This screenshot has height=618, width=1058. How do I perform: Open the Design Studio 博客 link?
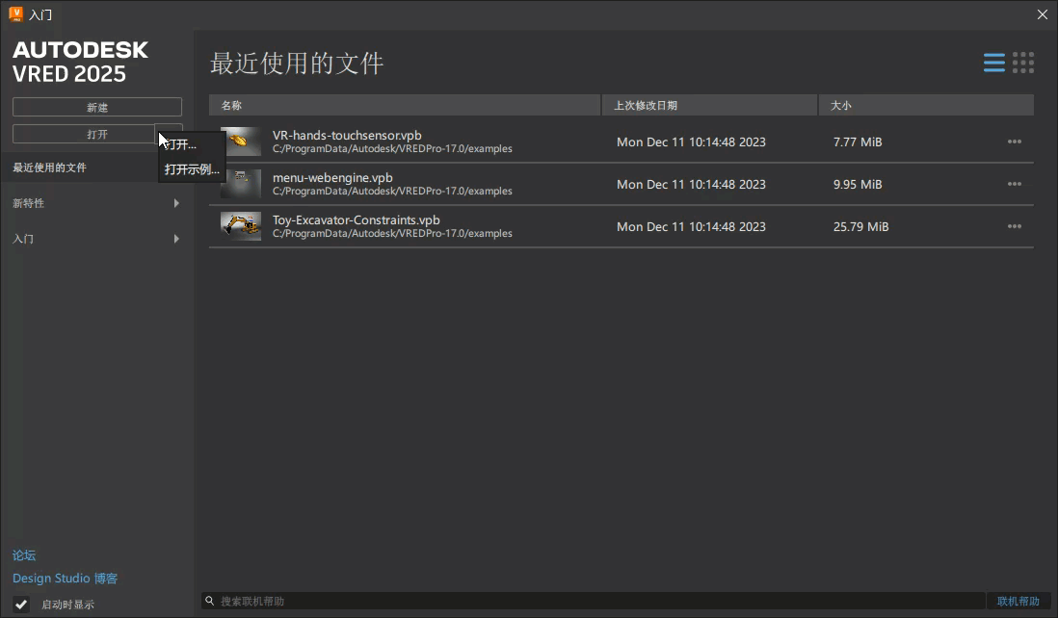pos(65,579)
